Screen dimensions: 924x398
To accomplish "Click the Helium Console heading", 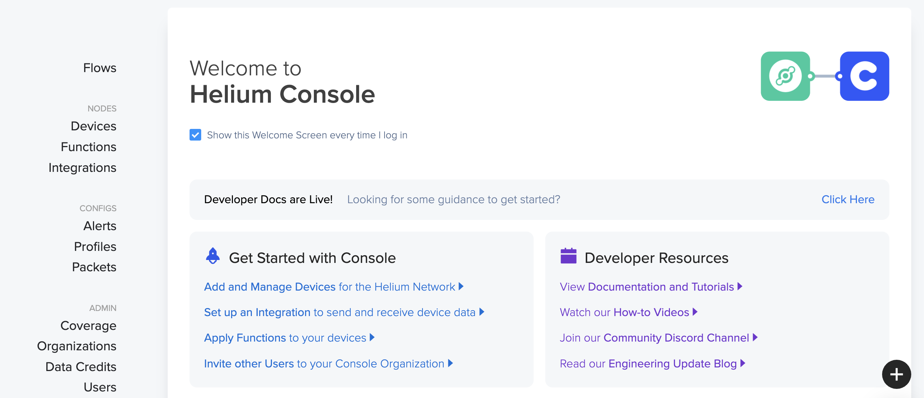I will [x=282, y=94].
